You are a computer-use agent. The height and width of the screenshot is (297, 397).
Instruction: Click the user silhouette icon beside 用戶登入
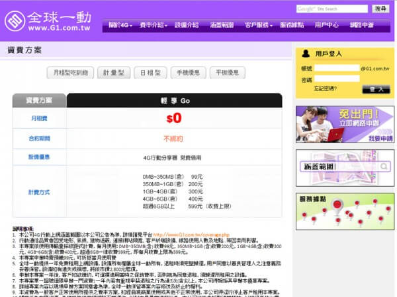[x=306, y=53]
